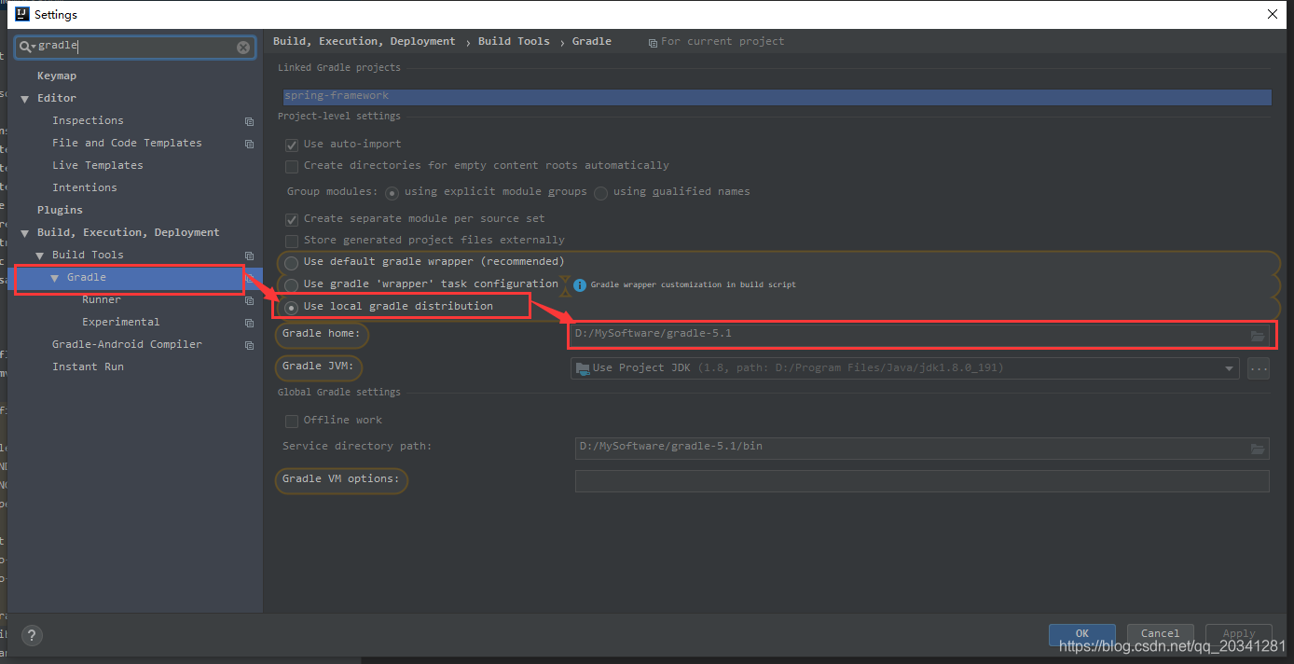
Task: Choose Use default gradle wrapper (recommended)
Action: pos(292,263)
